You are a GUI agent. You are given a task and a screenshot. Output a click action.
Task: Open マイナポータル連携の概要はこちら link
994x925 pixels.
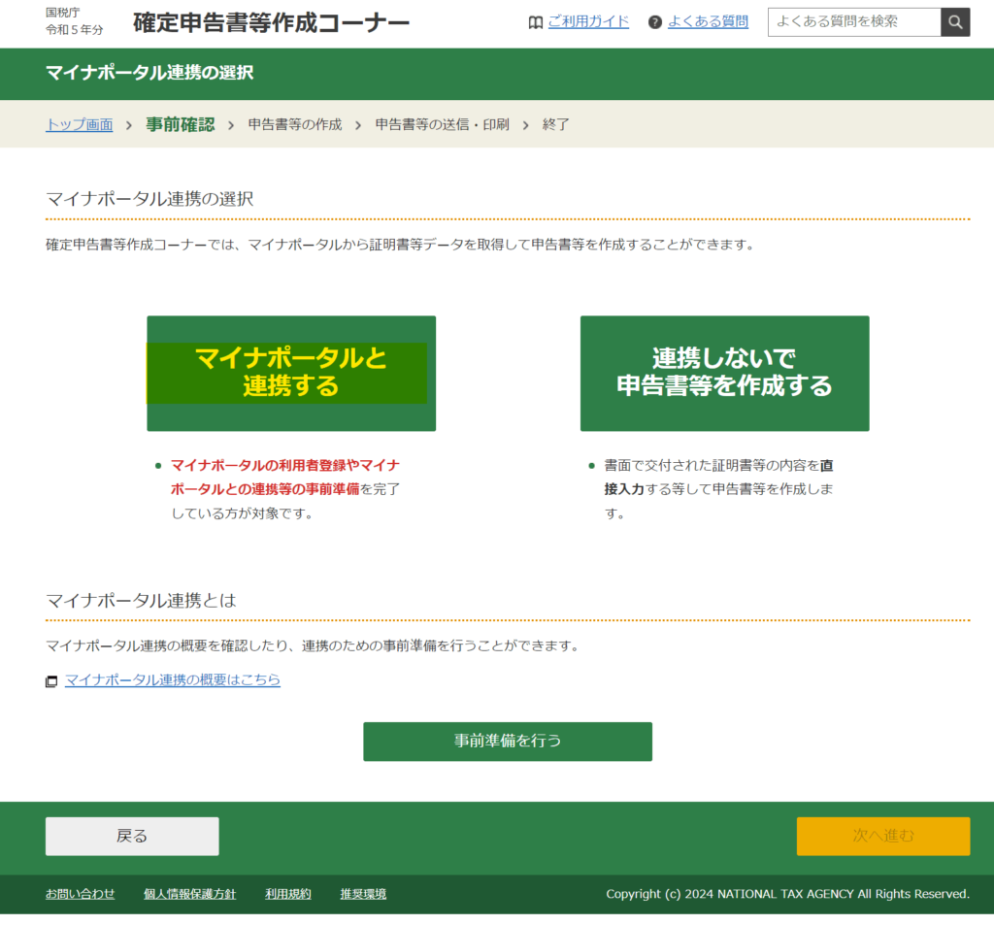(x=173, y=680)
